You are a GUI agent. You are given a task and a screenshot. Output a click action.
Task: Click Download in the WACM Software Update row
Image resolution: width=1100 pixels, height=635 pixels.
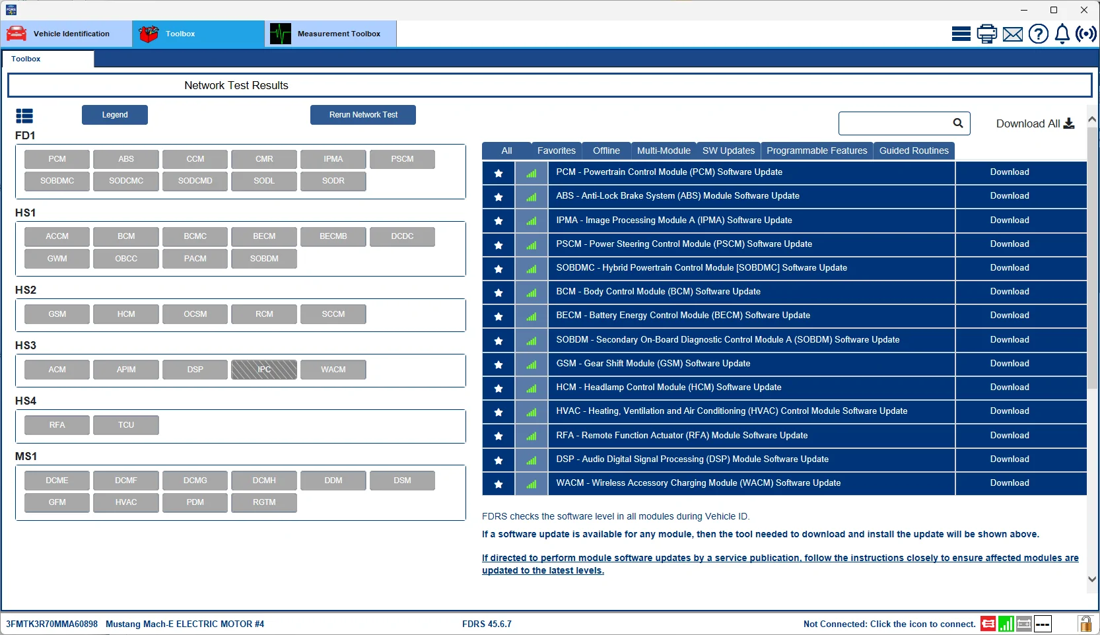(x=1010, y=483)
